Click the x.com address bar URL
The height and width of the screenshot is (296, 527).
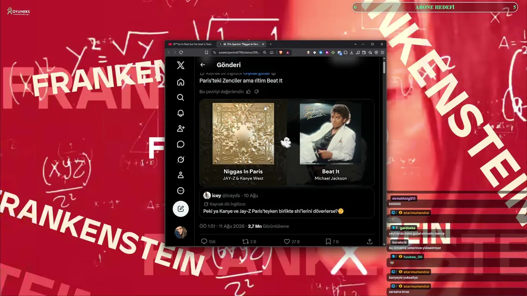tap(239, 52)
